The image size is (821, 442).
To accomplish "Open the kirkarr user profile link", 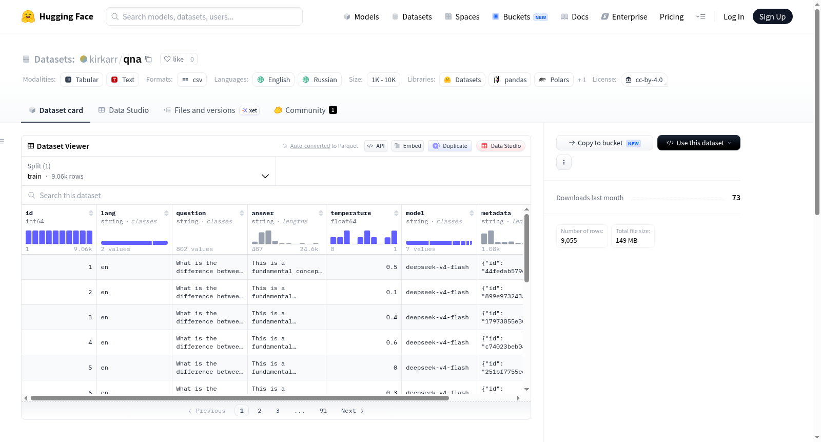I will [103, 59].
